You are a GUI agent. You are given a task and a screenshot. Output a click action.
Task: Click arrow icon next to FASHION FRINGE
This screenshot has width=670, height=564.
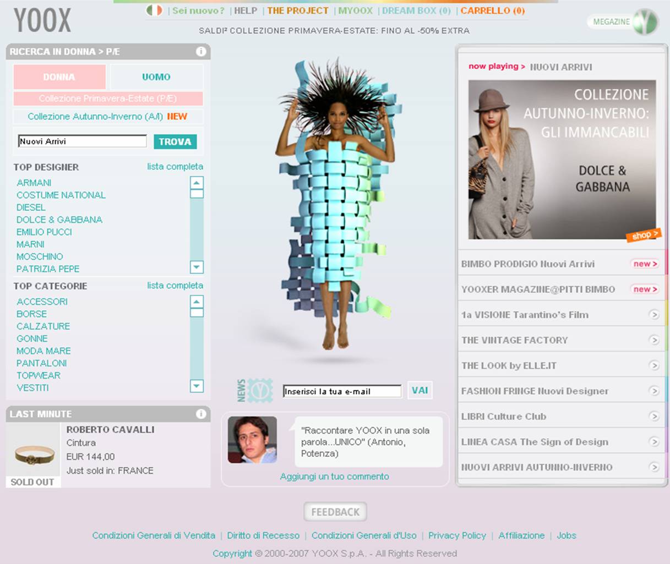point(654,391)
